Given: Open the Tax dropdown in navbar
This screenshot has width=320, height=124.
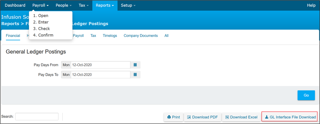Looking at the screenshot, I should [84, 5].
